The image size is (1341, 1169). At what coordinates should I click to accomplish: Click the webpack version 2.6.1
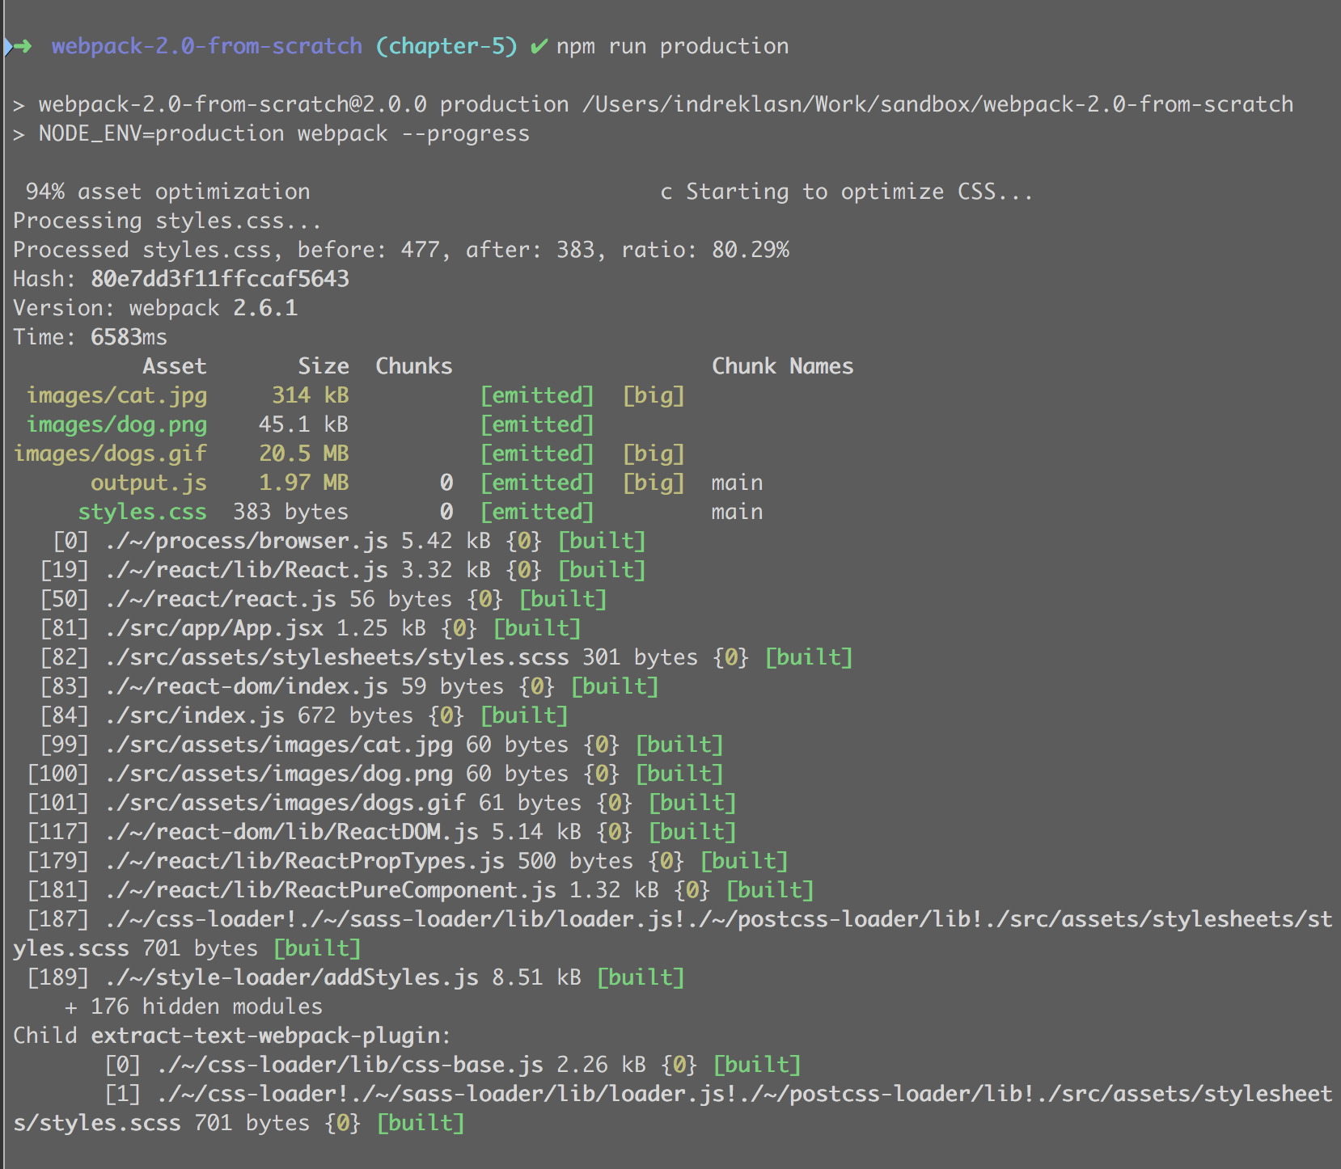pyautogui.click(x=265, y=308)
